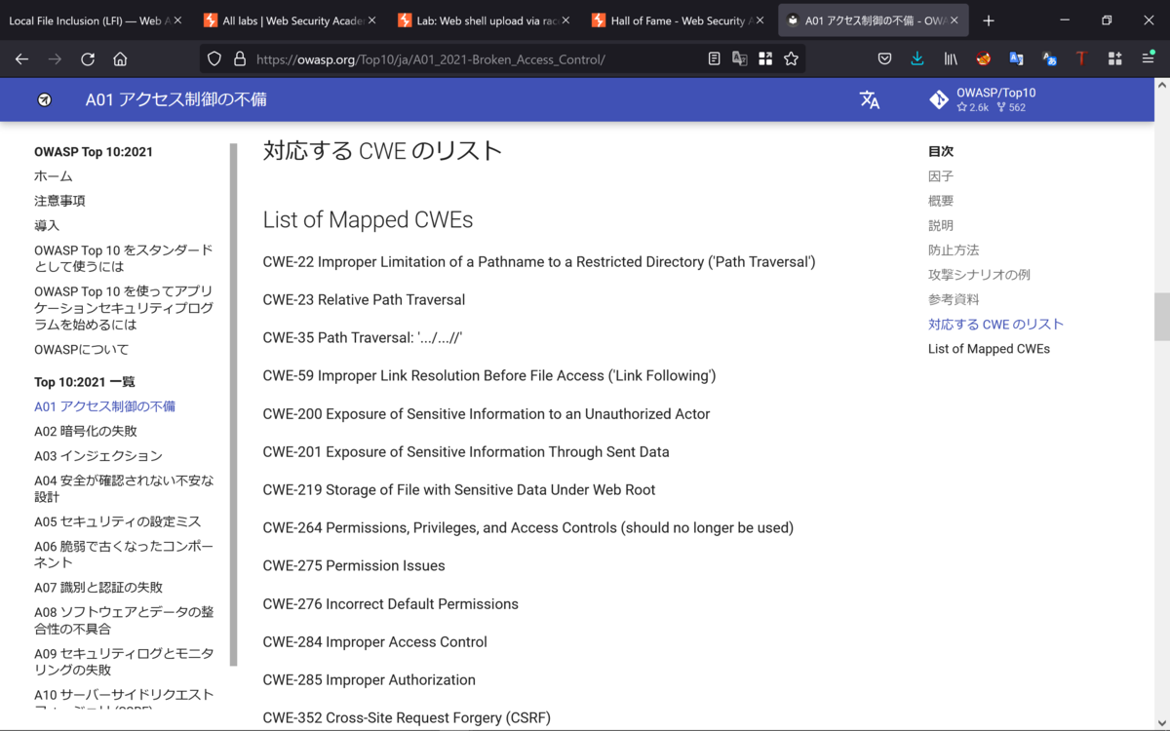Screen dimensions: 1170x731
Task: Open A04 安全が確認されない不安な設計
Action: [x=124, y=488]
